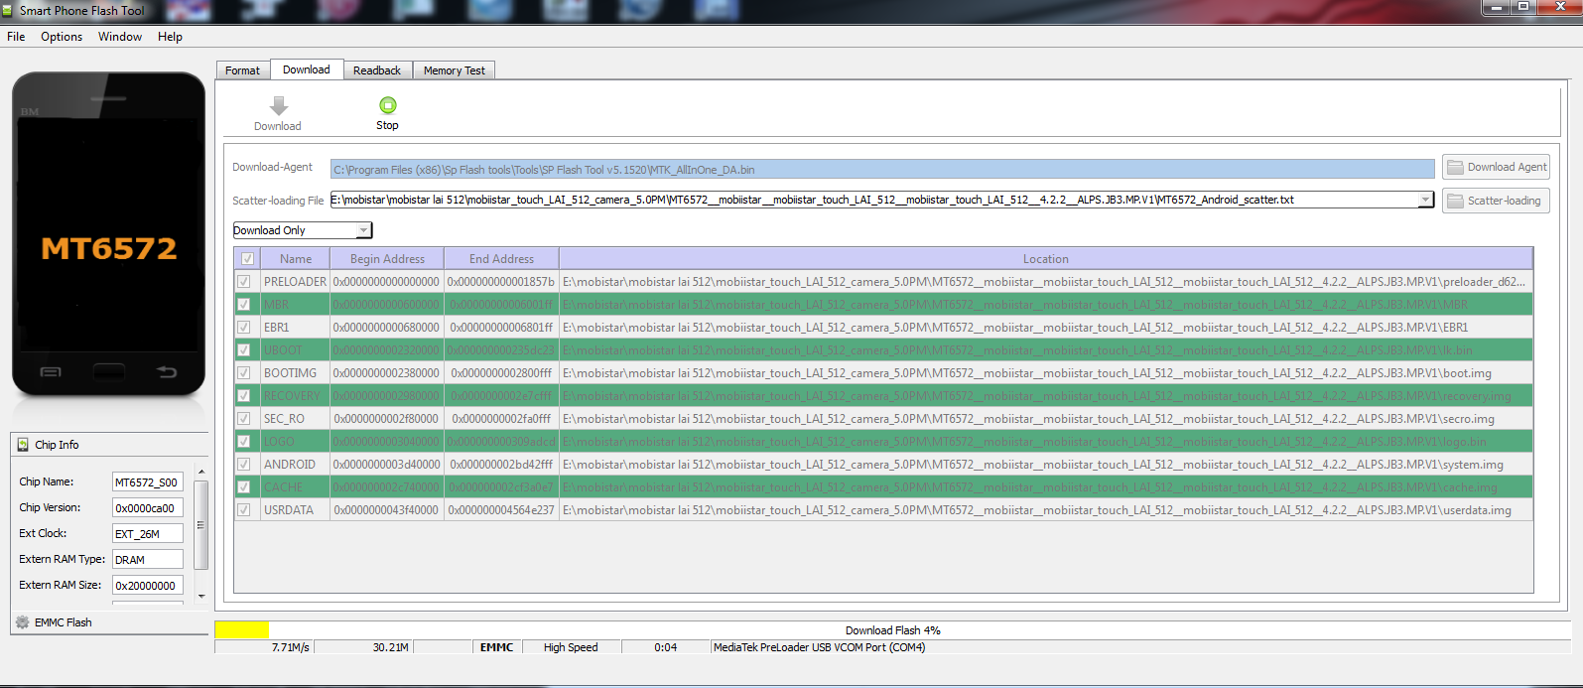
Task: Open the File menu
Action: [x=16, y=37]
